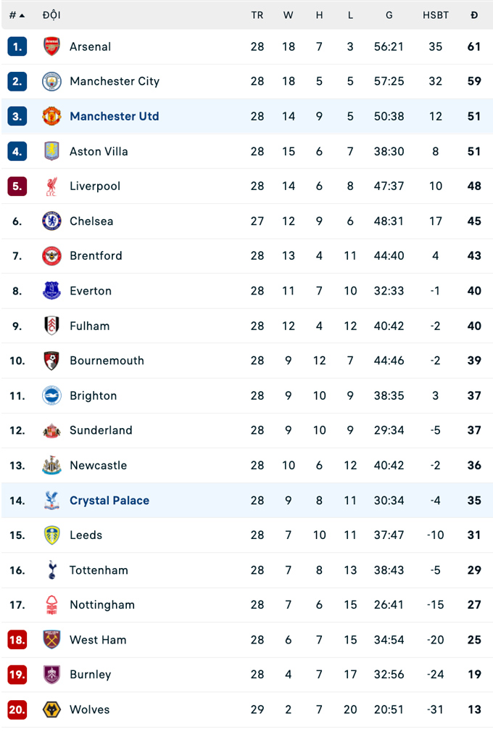Open the Manchester Utd team link
The image size is (493, 732).
point(114,116)
